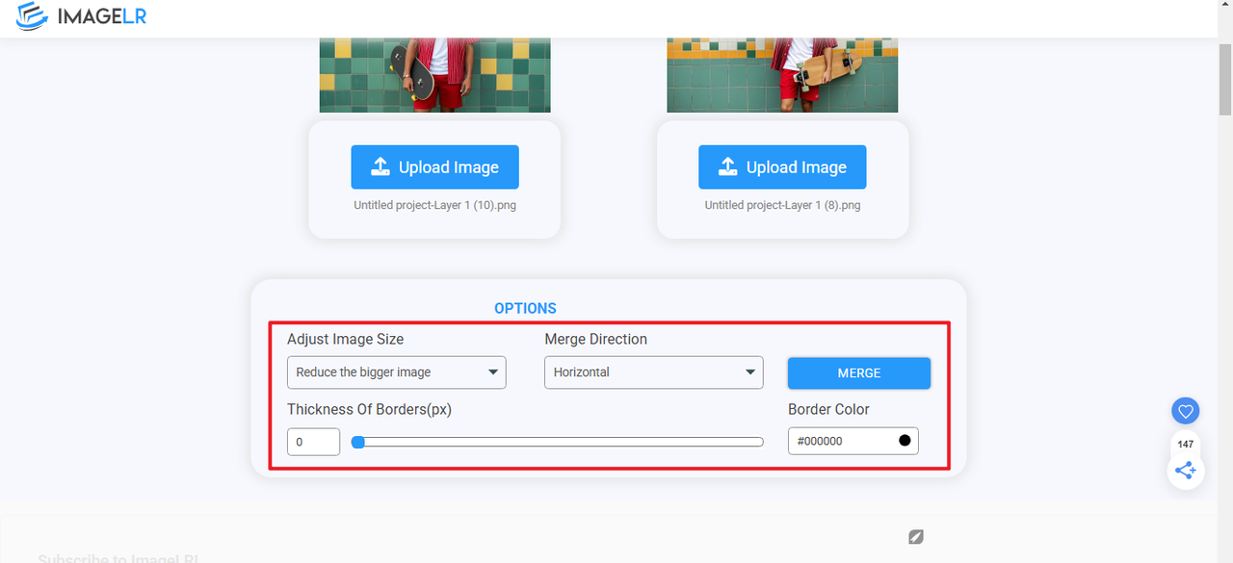Click the heart favorite icon
Screen dimensions: 1233x563
[x=1185, y=412]
